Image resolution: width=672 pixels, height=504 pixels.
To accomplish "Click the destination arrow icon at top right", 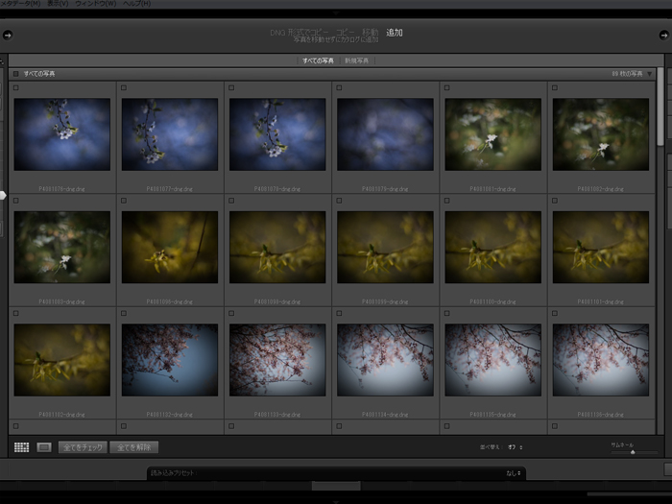I will pyautogui.click(x=664, y=36).
